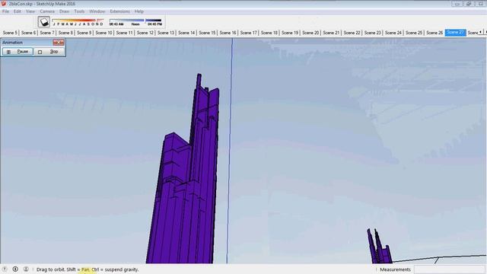Screen dimensions: 487x274
Task: Click the geo-location status bar icon
Action: coord(5,269)
